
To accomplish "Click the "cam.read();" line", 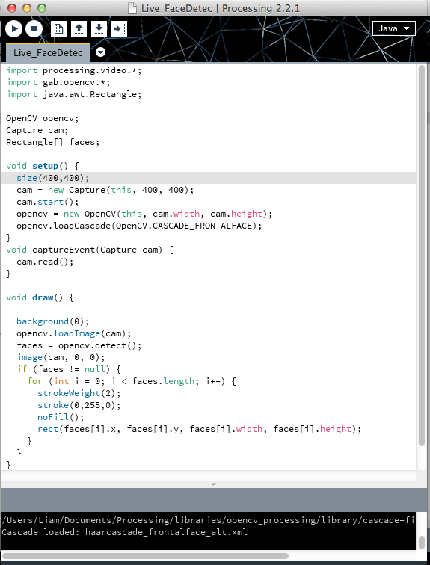I will pos(45,262).
